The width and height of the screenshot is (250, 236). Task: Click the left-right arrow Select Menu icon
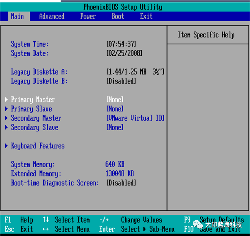tap(46, 229)
